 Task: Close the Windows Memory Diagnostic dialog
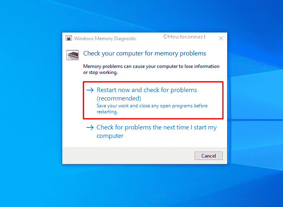(221, 38)
